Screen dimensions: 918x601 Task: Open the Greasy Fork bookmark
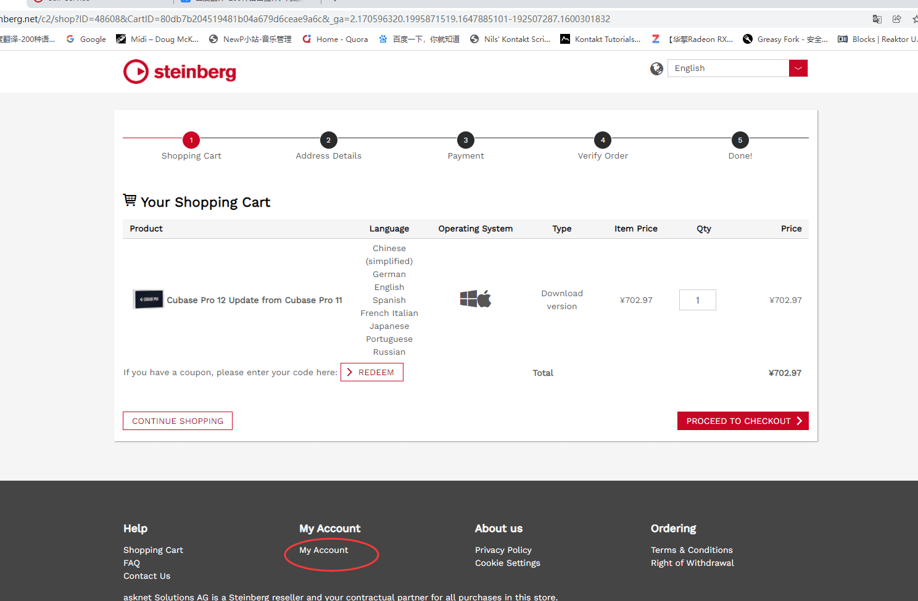(x=785, y=39)
